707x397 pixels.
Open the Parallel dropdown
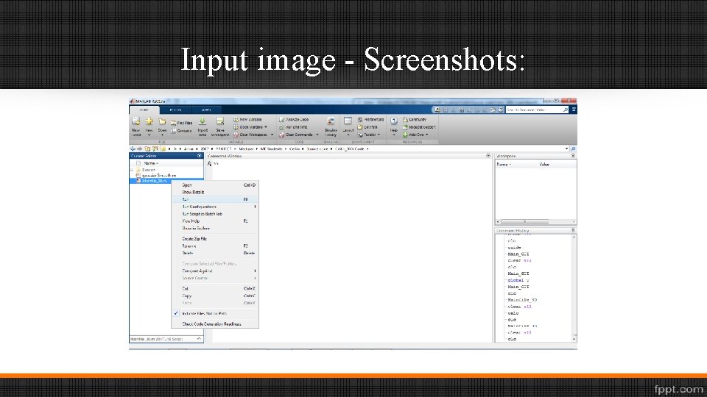click(x=379, y=135)
